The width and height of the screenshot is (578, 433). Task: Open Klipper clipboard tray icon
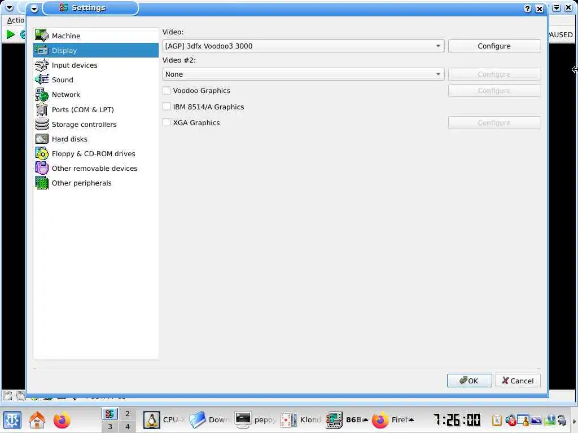(x=497, y=419)
